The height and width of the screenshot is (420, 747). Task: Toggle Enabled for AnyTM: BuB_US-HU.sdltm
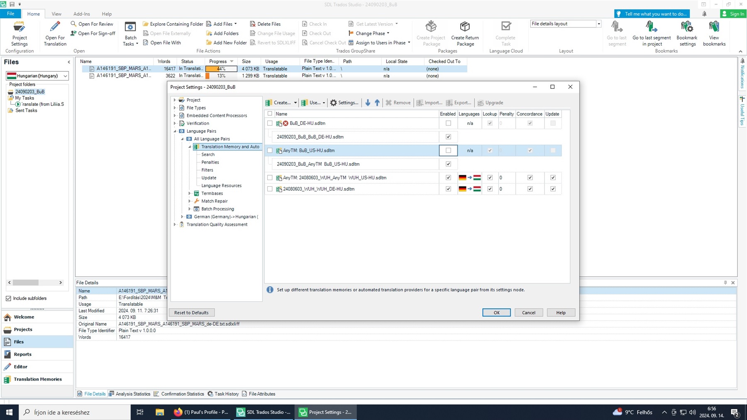448,150
